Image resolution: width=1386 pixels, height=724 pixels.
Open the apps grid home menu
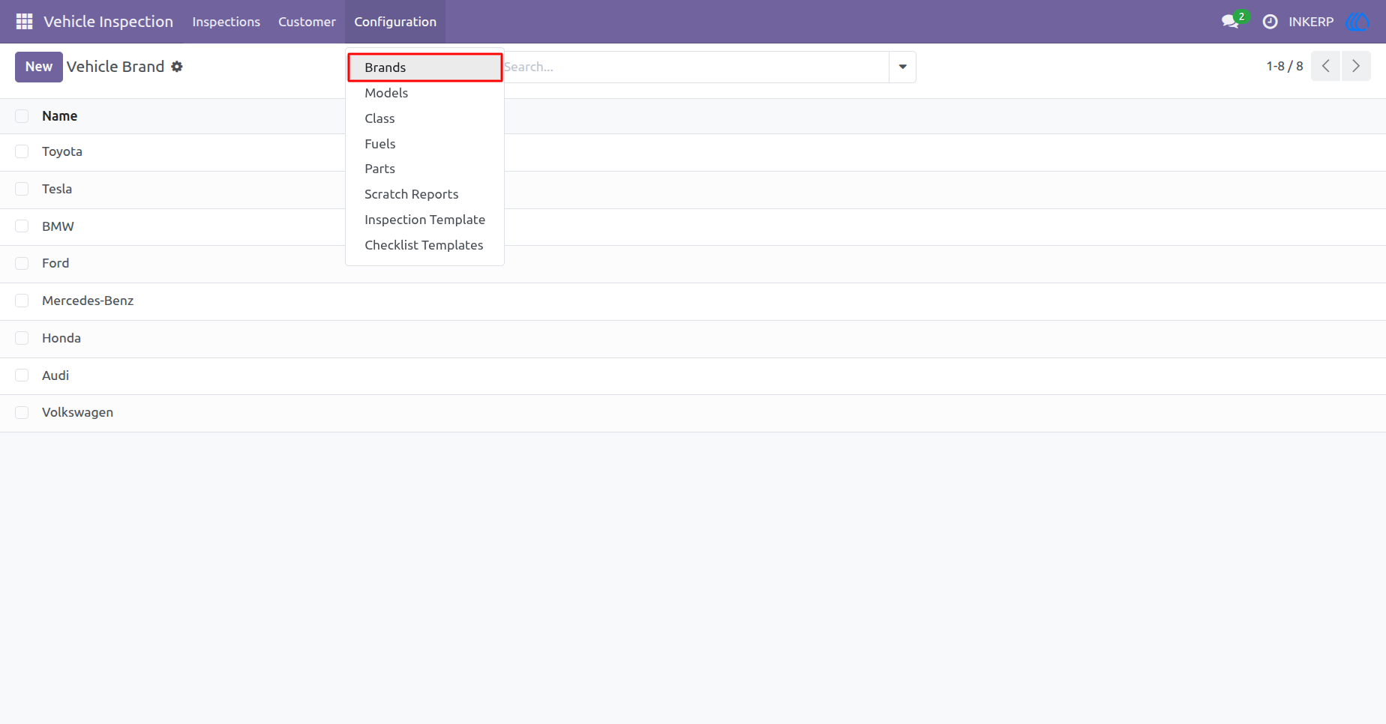[x=24, y=22]
